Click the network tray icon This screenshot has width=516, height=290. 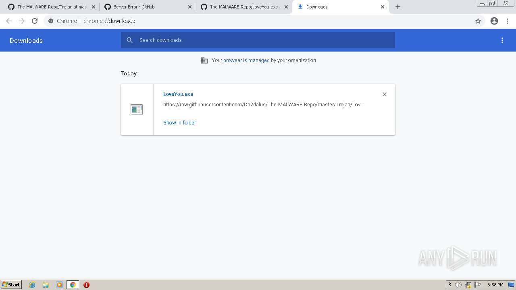pos(468,285)
